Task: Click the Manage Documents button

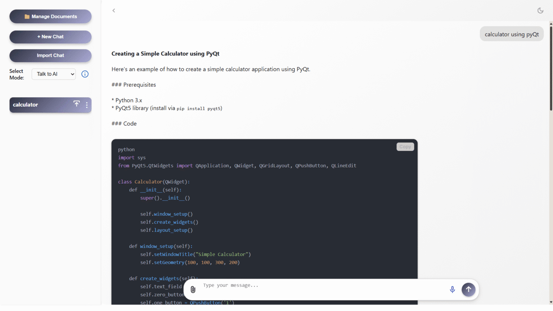Action: 50,16
